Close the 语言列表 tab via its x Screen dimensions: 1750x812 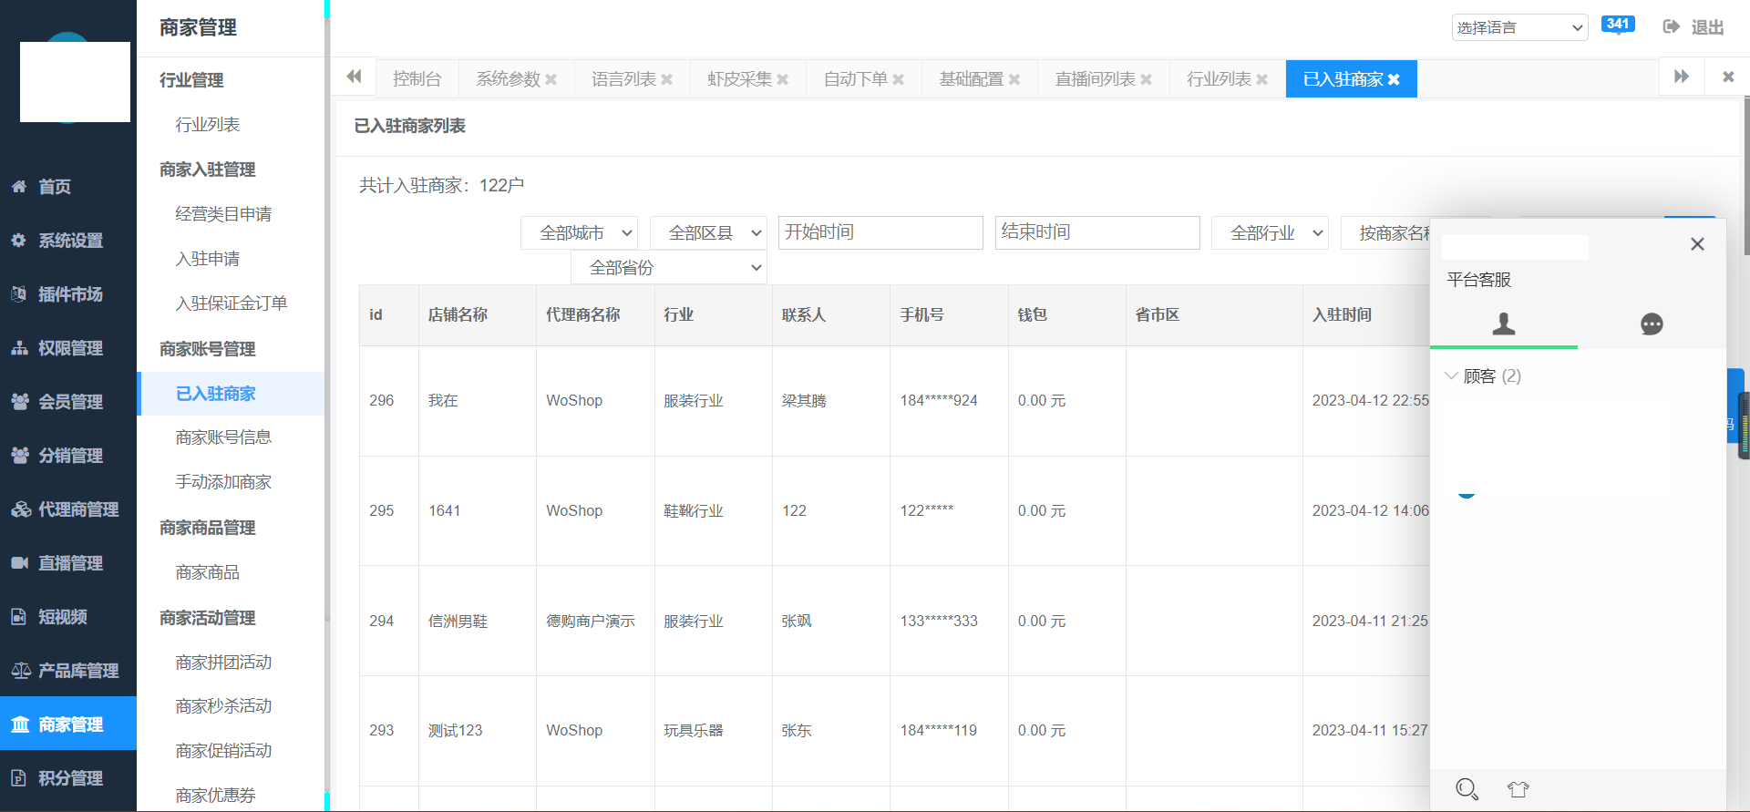pos(666,80)
